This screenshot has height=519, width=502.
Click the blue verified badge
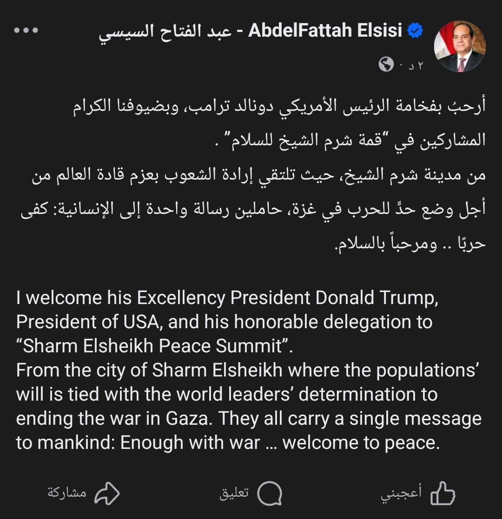(x=415, y=31)
